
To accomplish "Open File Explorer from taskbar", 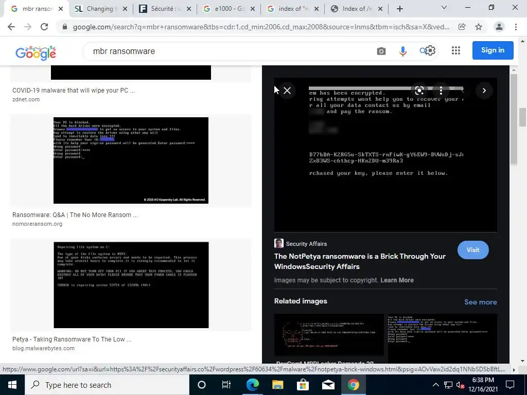I will [277, 385].
